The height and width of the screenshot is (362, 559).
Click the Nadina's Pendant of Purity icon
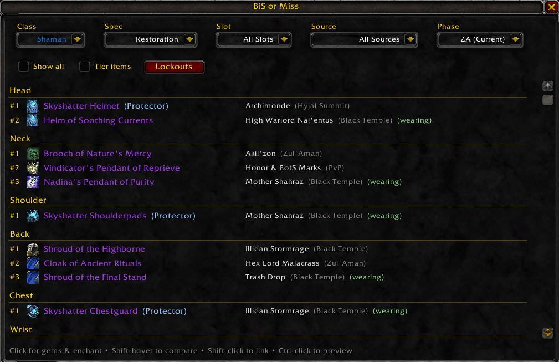[33, 182]
